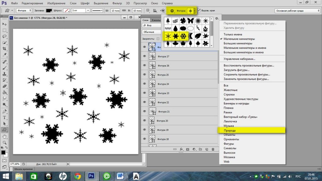Select the Pen tool
The width and height of the screenshot is (322, 181).
(4, 112)
